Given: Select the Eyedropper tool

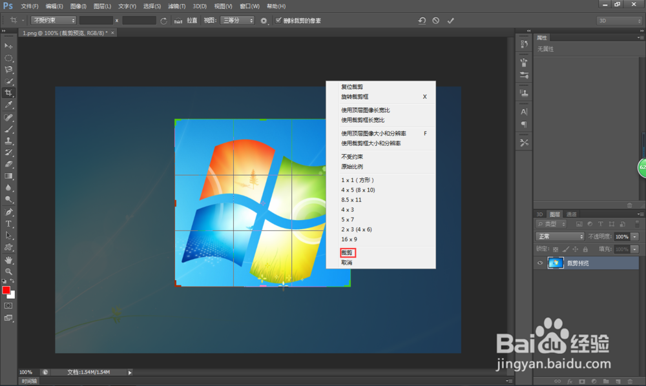Looking at the screenshot, I should (8, 105).
